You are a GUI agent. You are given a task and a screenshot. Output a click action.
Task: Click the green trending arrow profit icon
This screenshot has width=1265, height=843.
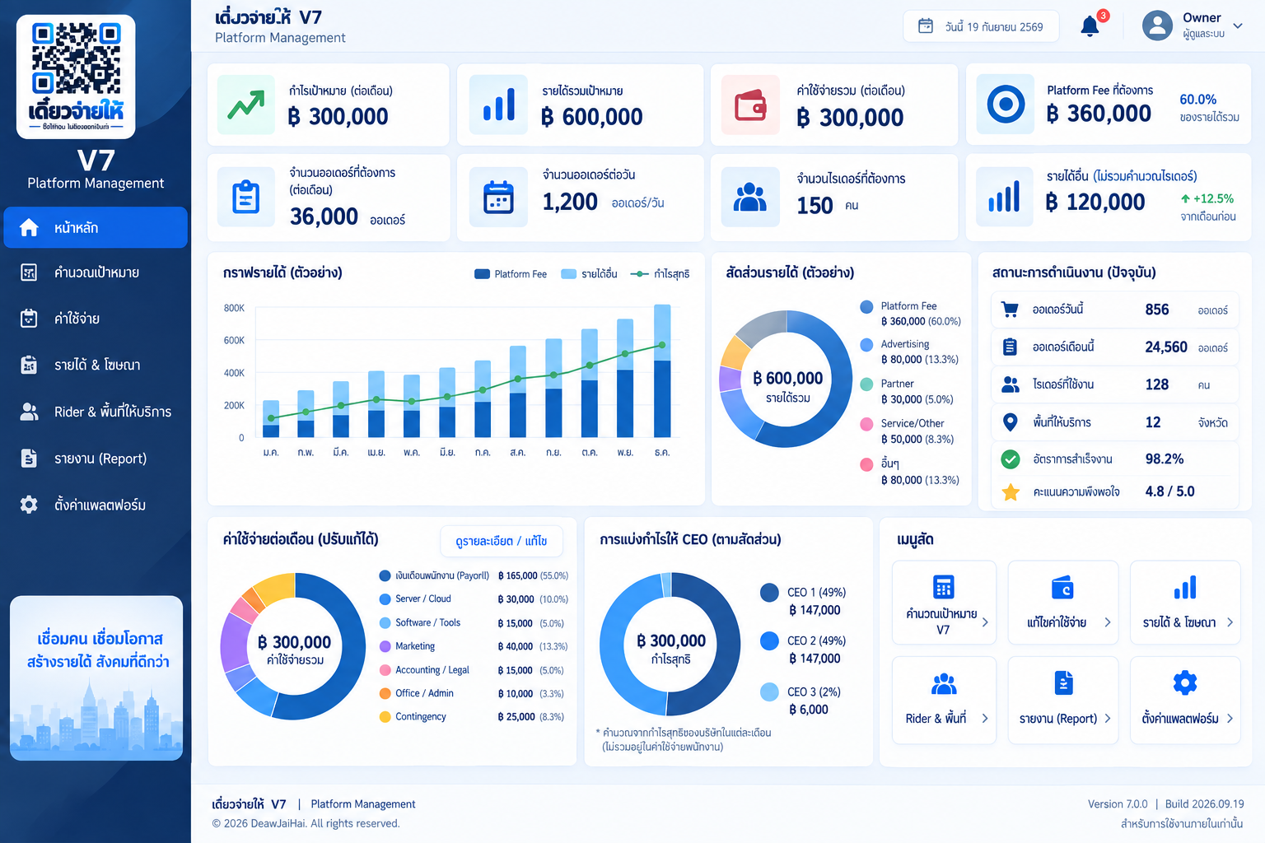[246, 105]
